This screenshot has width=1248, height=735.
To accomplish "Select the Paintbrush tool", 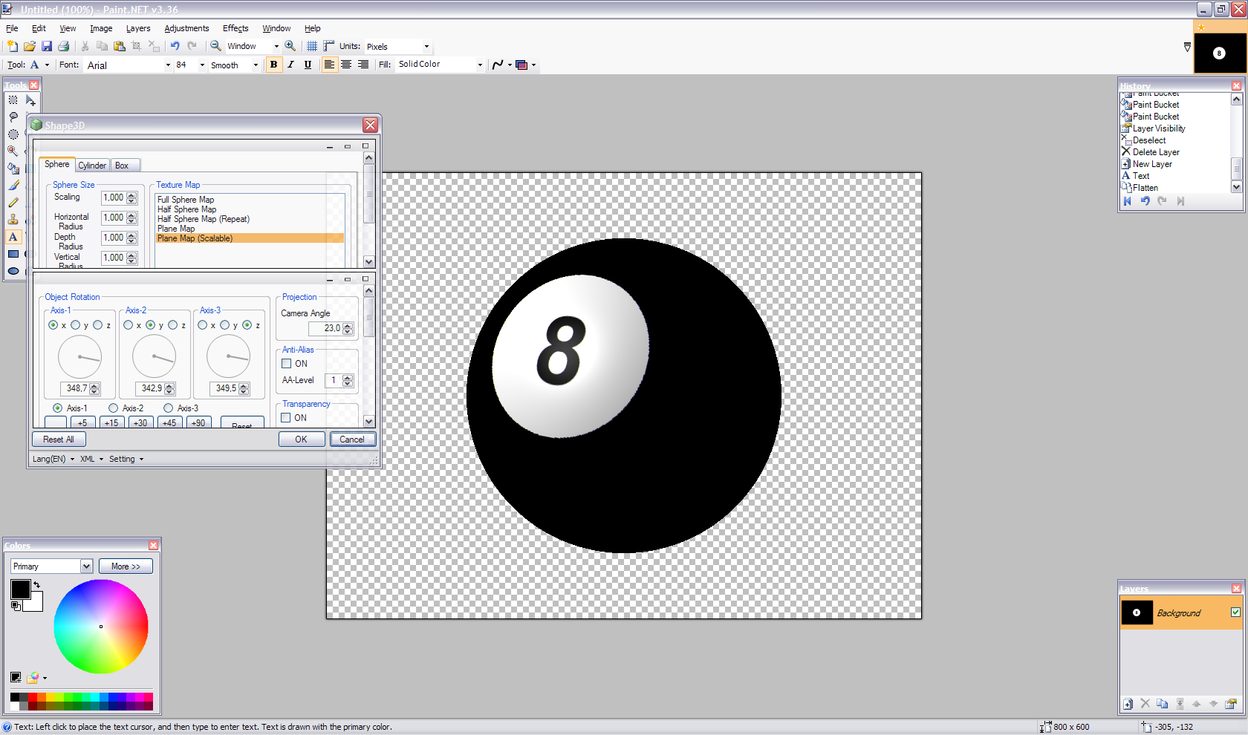I will coord(13,186).
